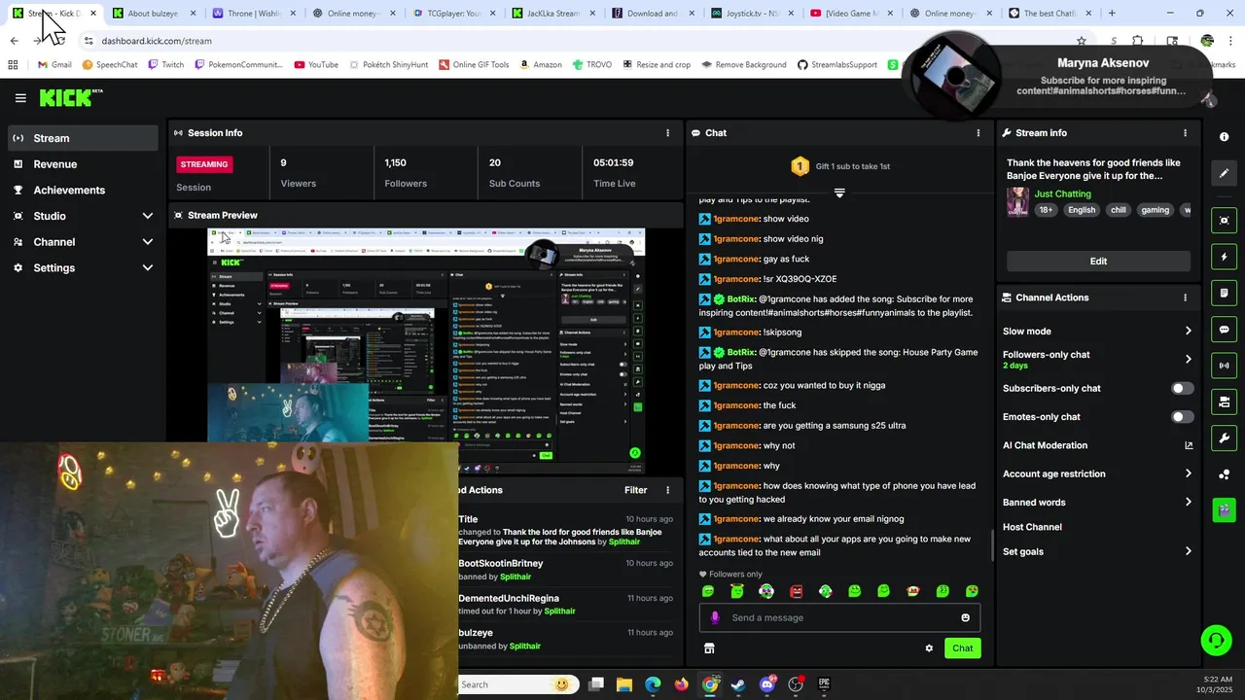Click the Twitch bookmark

(164, 64)
